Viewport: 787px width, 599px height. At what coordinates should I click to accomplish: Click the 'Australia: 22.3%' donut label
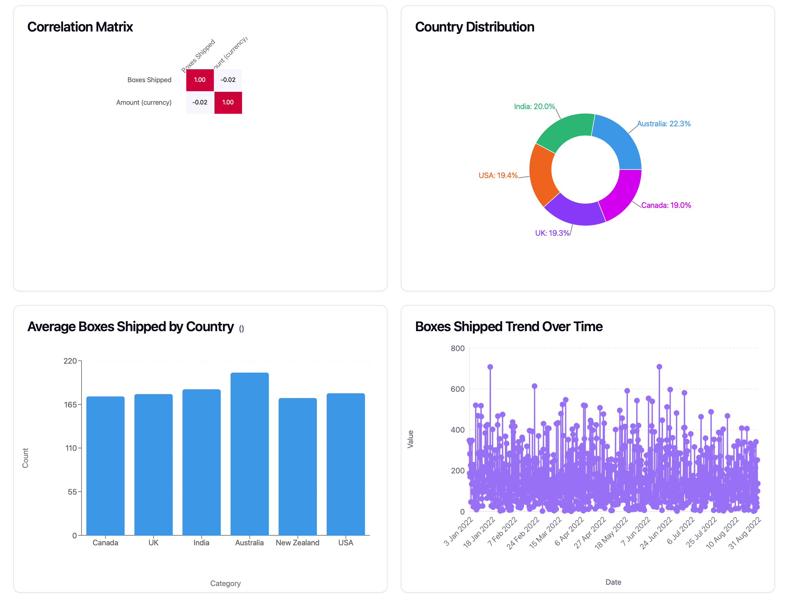coord(663,124)
